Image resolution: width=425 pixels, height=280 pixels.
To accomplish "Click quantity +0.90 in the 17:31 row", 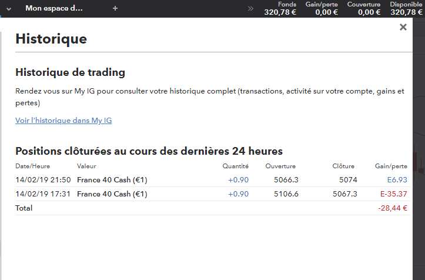I will [x=239, y=194].
